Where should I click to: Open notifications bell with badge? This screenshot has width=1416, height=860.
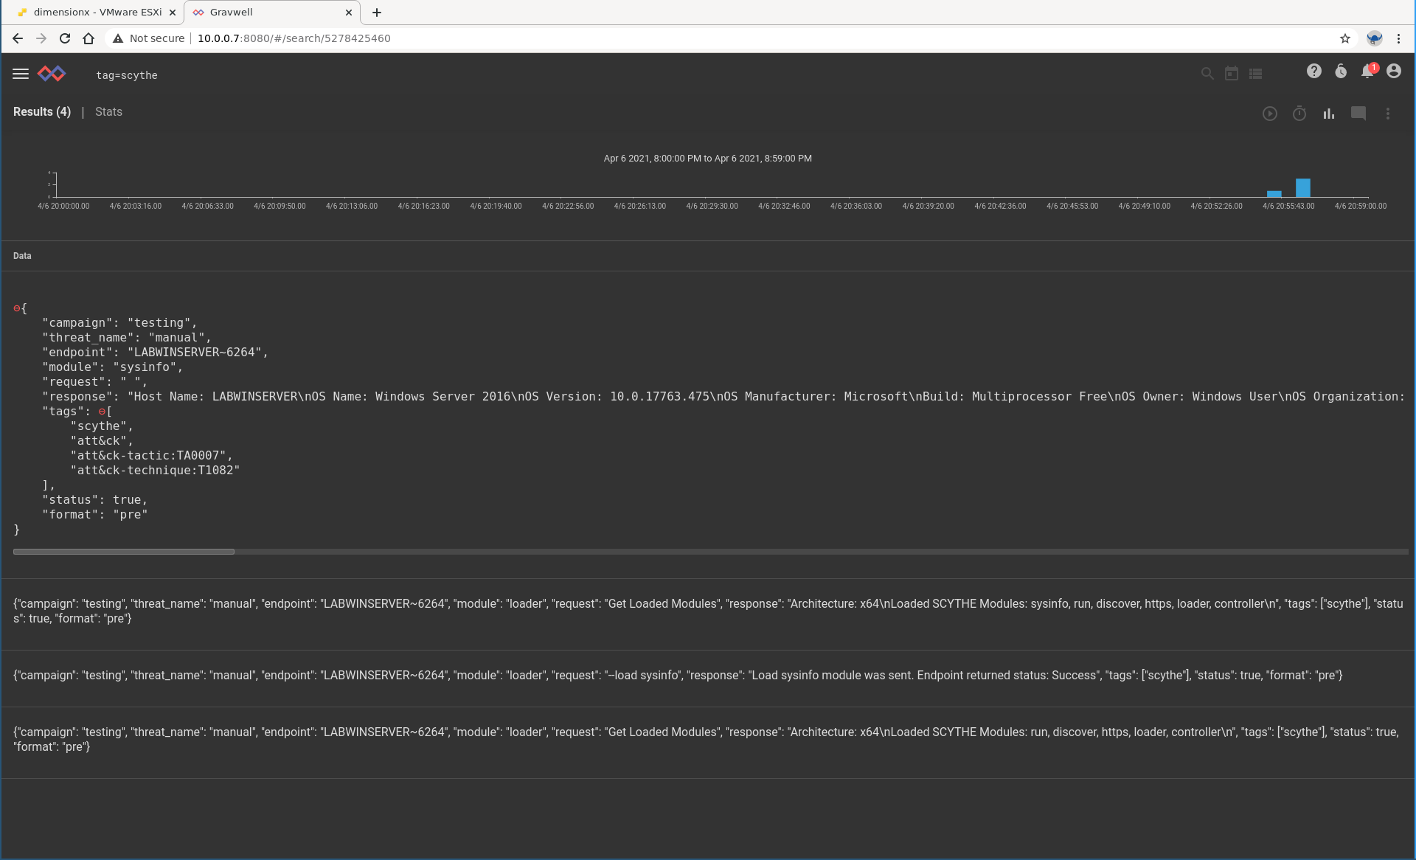point(1369,71)
